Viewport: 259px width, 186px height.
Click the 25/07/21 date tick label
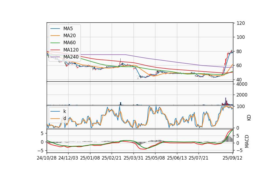coord(199,158)
